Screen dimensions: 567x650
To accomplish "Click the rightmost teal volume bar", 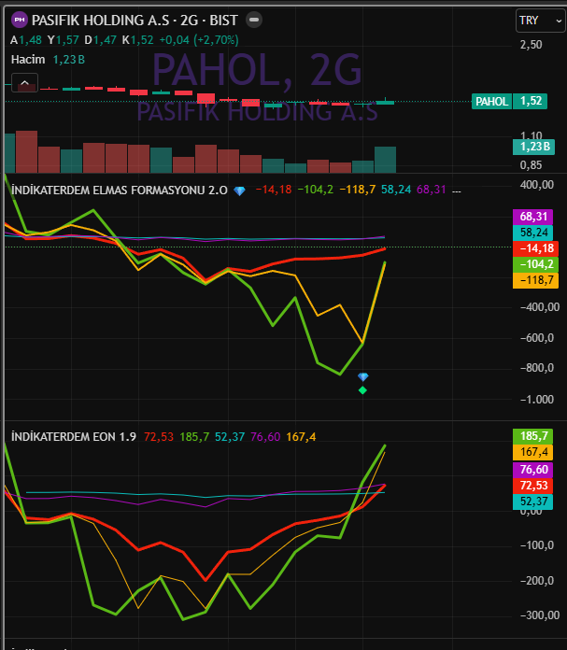I will pyautogui.click(x=386, y=160).
